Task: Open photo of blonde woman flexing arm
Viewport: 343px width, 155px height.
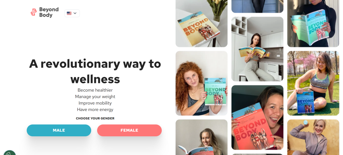Action: click(x=313, y=137)
